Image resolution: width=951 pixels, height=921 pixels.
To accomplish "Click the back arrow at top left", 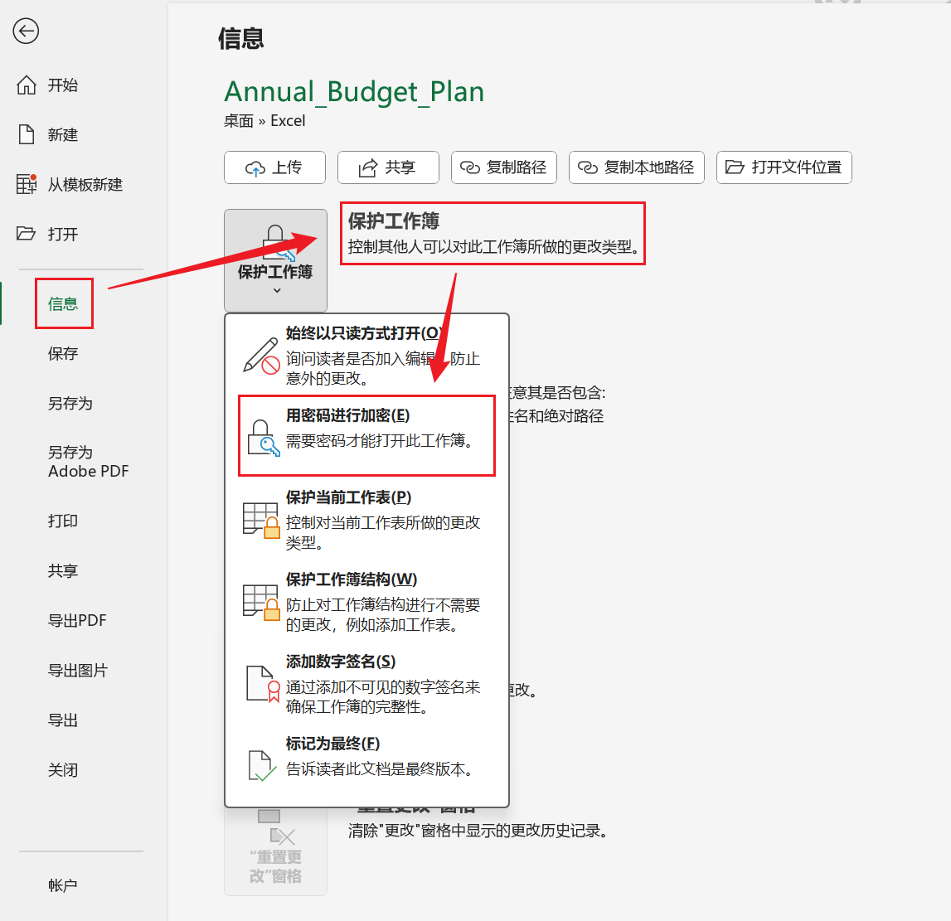I will [x=27, y=31].
